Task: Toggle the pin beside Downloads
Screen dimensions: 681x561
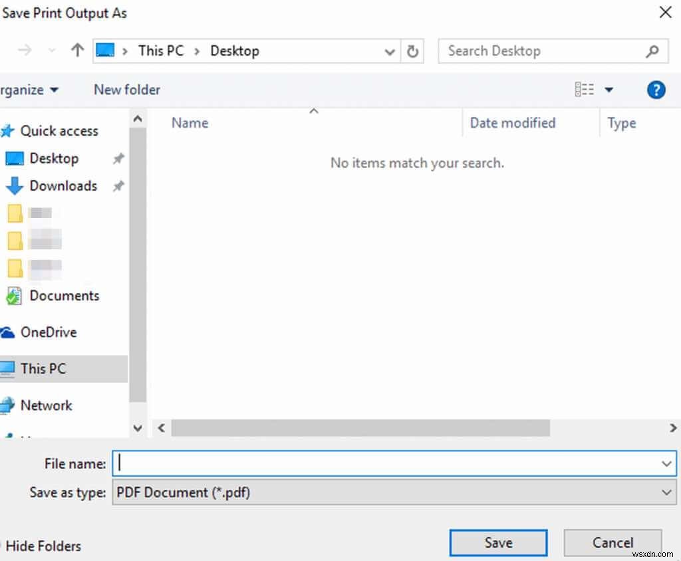Action: tap(118, 187)
